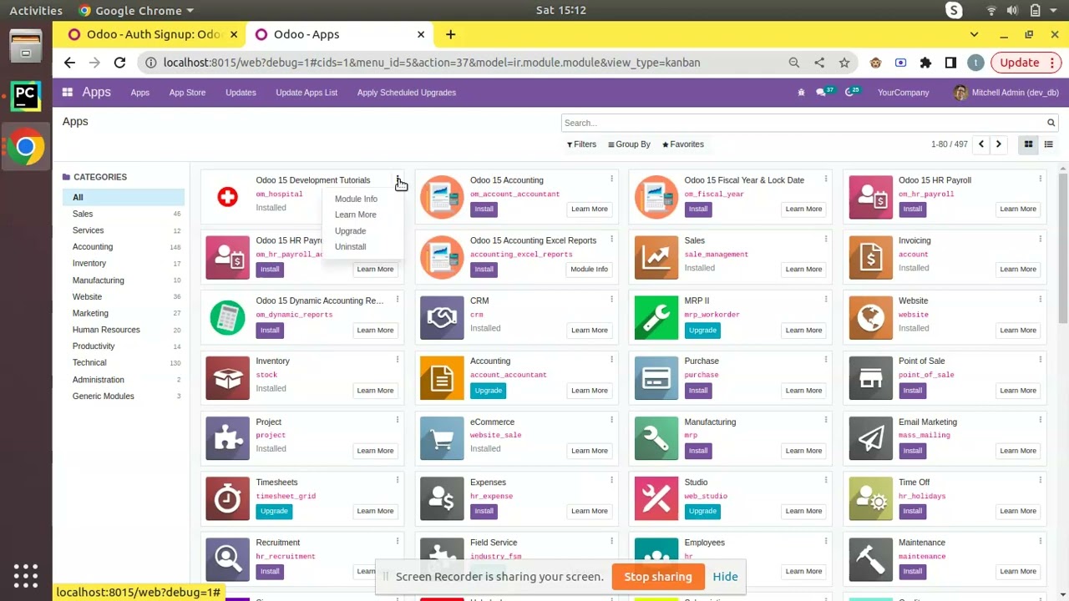The width and height of the screenshot is (1069, 601).
Task: Stop sharing the screen
Action: (658, 577)
